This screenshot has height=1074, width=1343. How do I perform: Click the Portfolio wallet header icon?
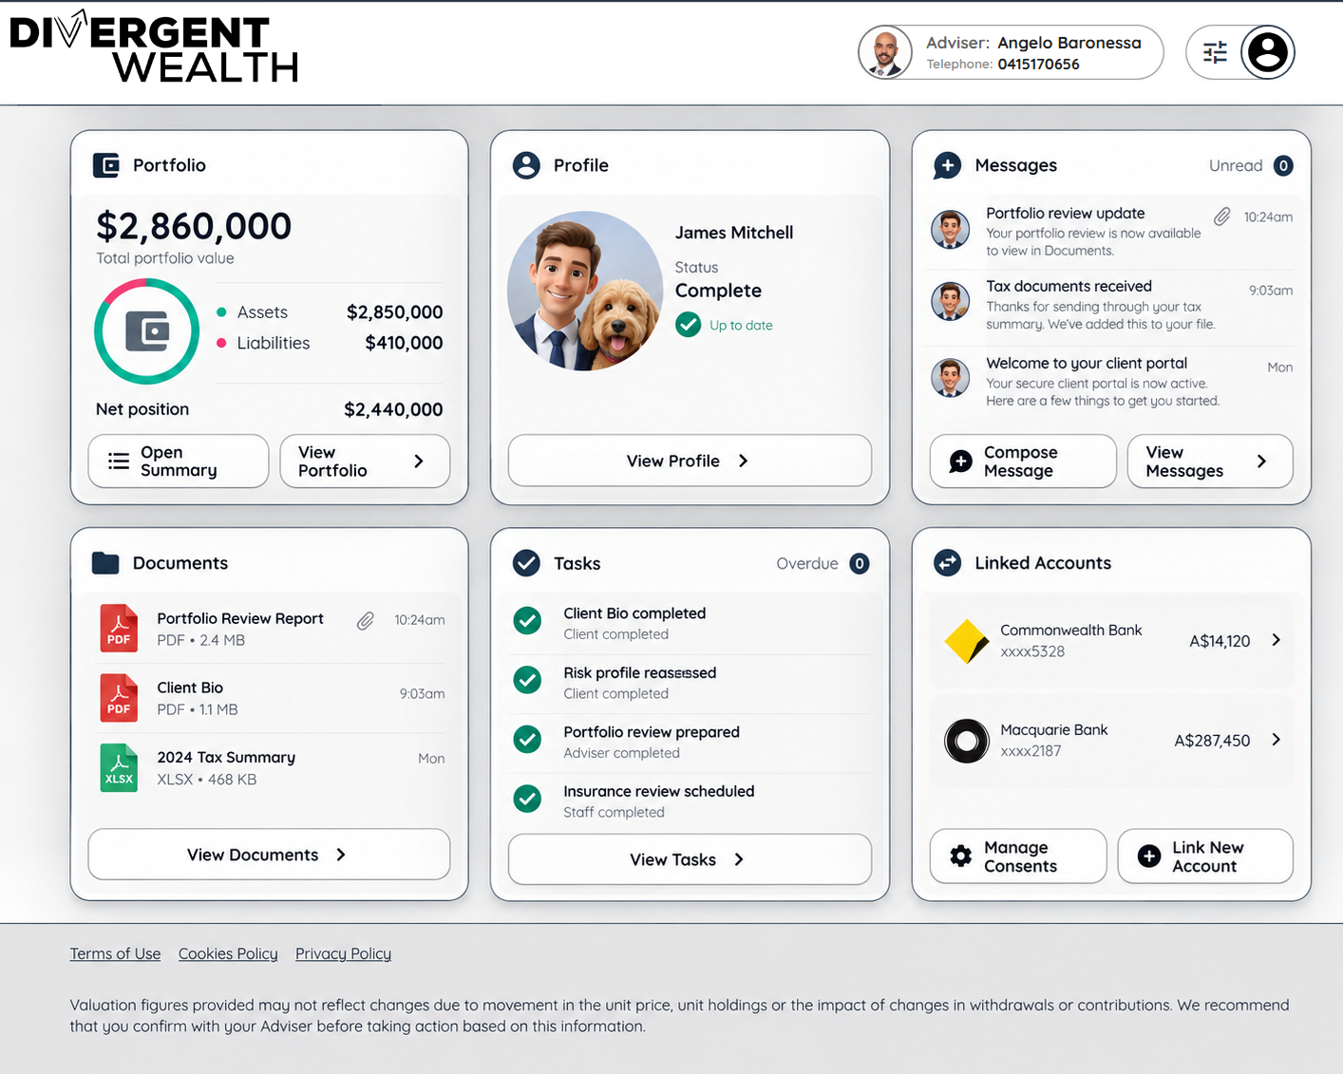(x=106, y=165)
